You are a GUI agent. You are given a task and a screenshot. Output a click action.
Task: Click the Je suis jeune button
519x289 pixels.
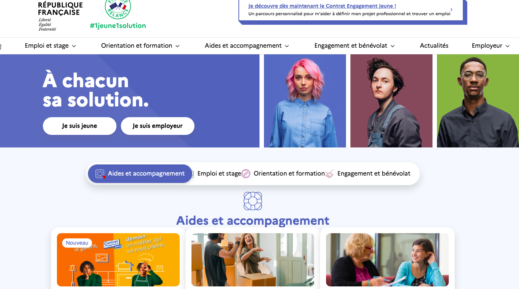(x=79, y=126)
